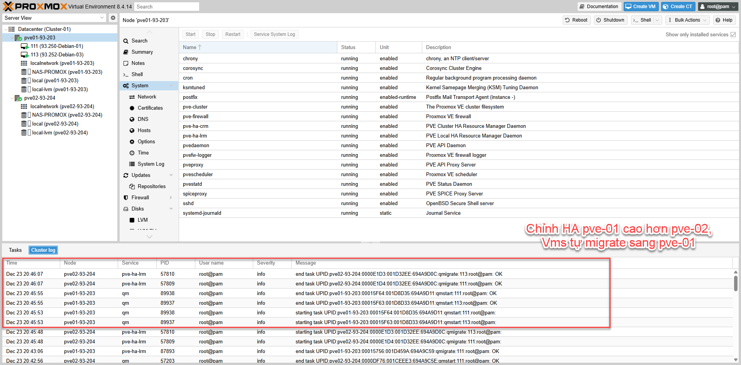Select the Cluster log tab
The height and width of the screenshot is (365, 741).
click(43, 250)
